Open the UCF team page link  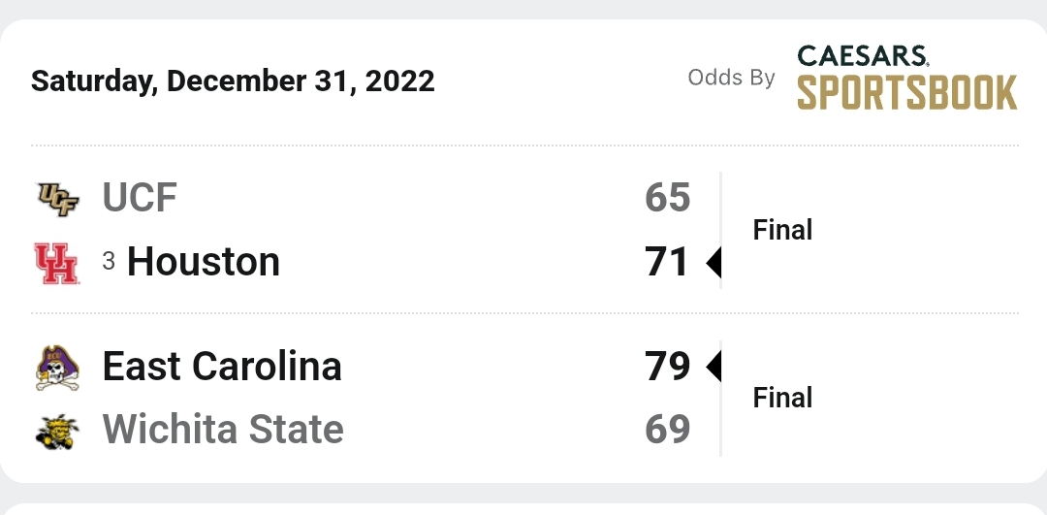pos(139,198)
